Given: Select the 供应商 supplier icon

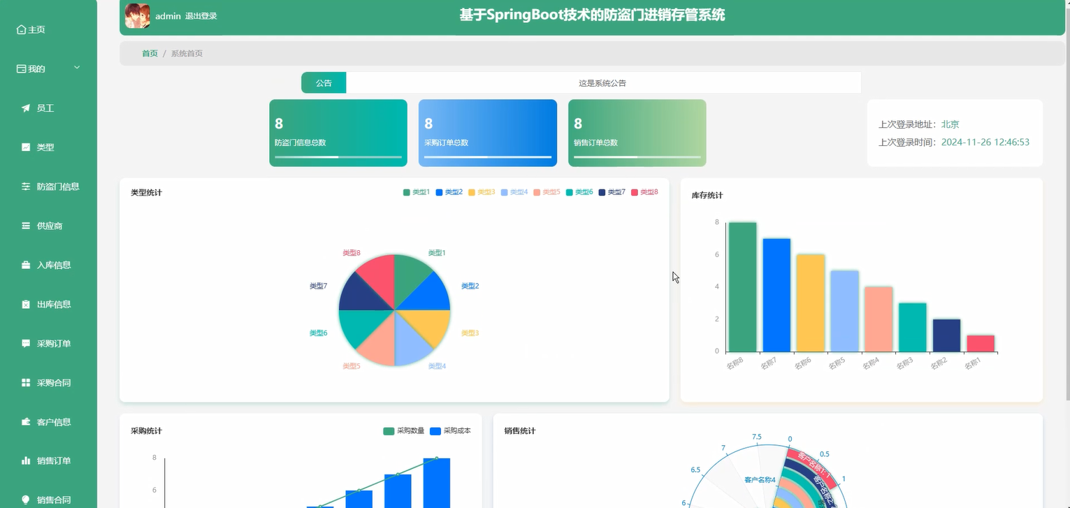Looking at the screenshot, I should pyautogui.click(x=24, y=225).
